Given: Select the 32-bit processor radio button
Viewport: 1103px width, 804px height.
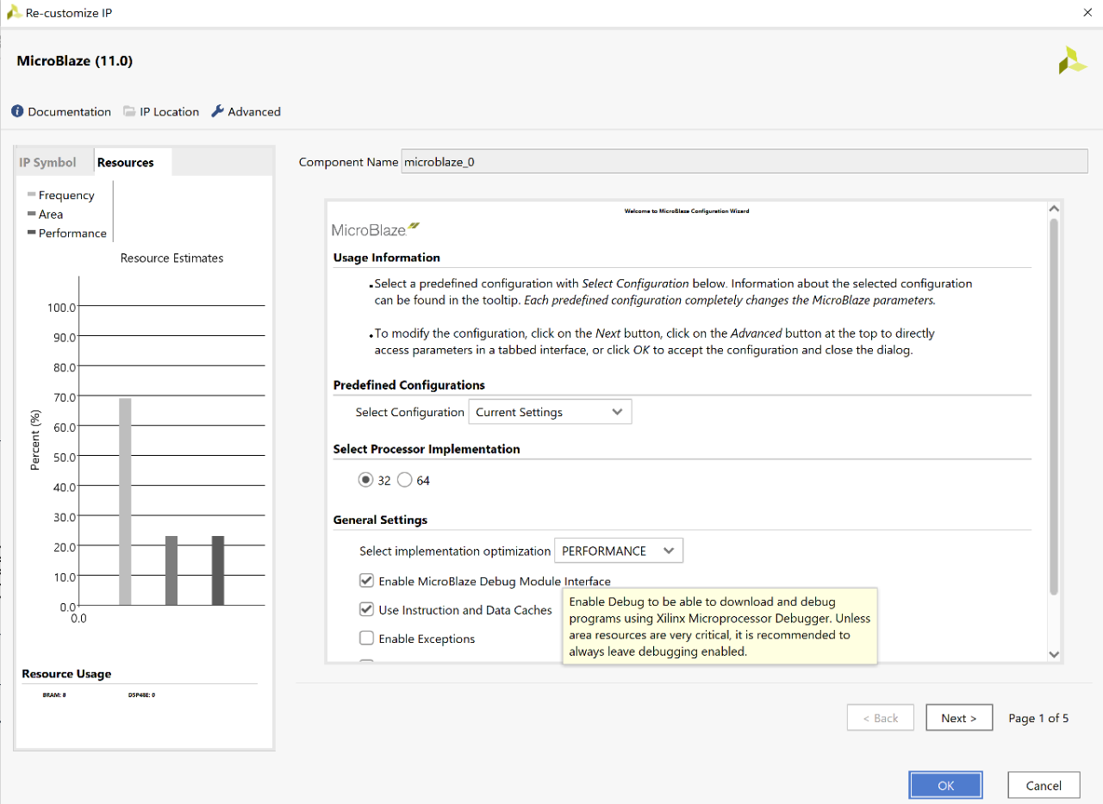Looking at the screenshot, I should [366, 480].
